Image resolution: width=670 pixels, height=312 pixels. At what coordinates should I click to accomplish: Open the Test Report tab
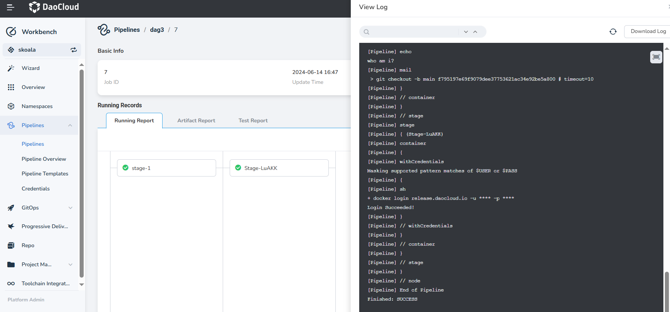253,120
